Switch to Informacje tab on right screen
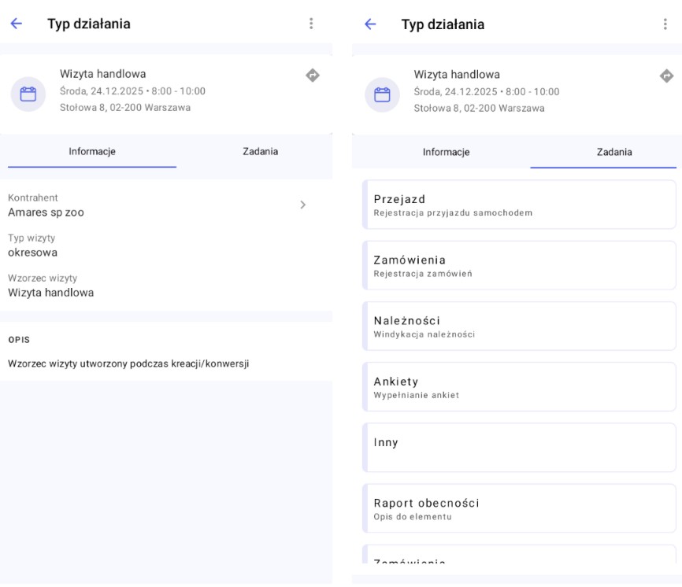This screenshot has width=682, height=587. [x=446, y=152]
